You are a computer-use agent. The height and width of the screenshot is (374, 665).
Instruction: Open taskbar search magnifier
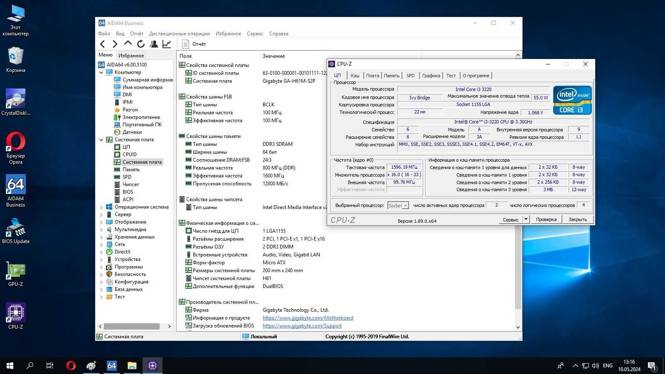(x=30, y=366)
